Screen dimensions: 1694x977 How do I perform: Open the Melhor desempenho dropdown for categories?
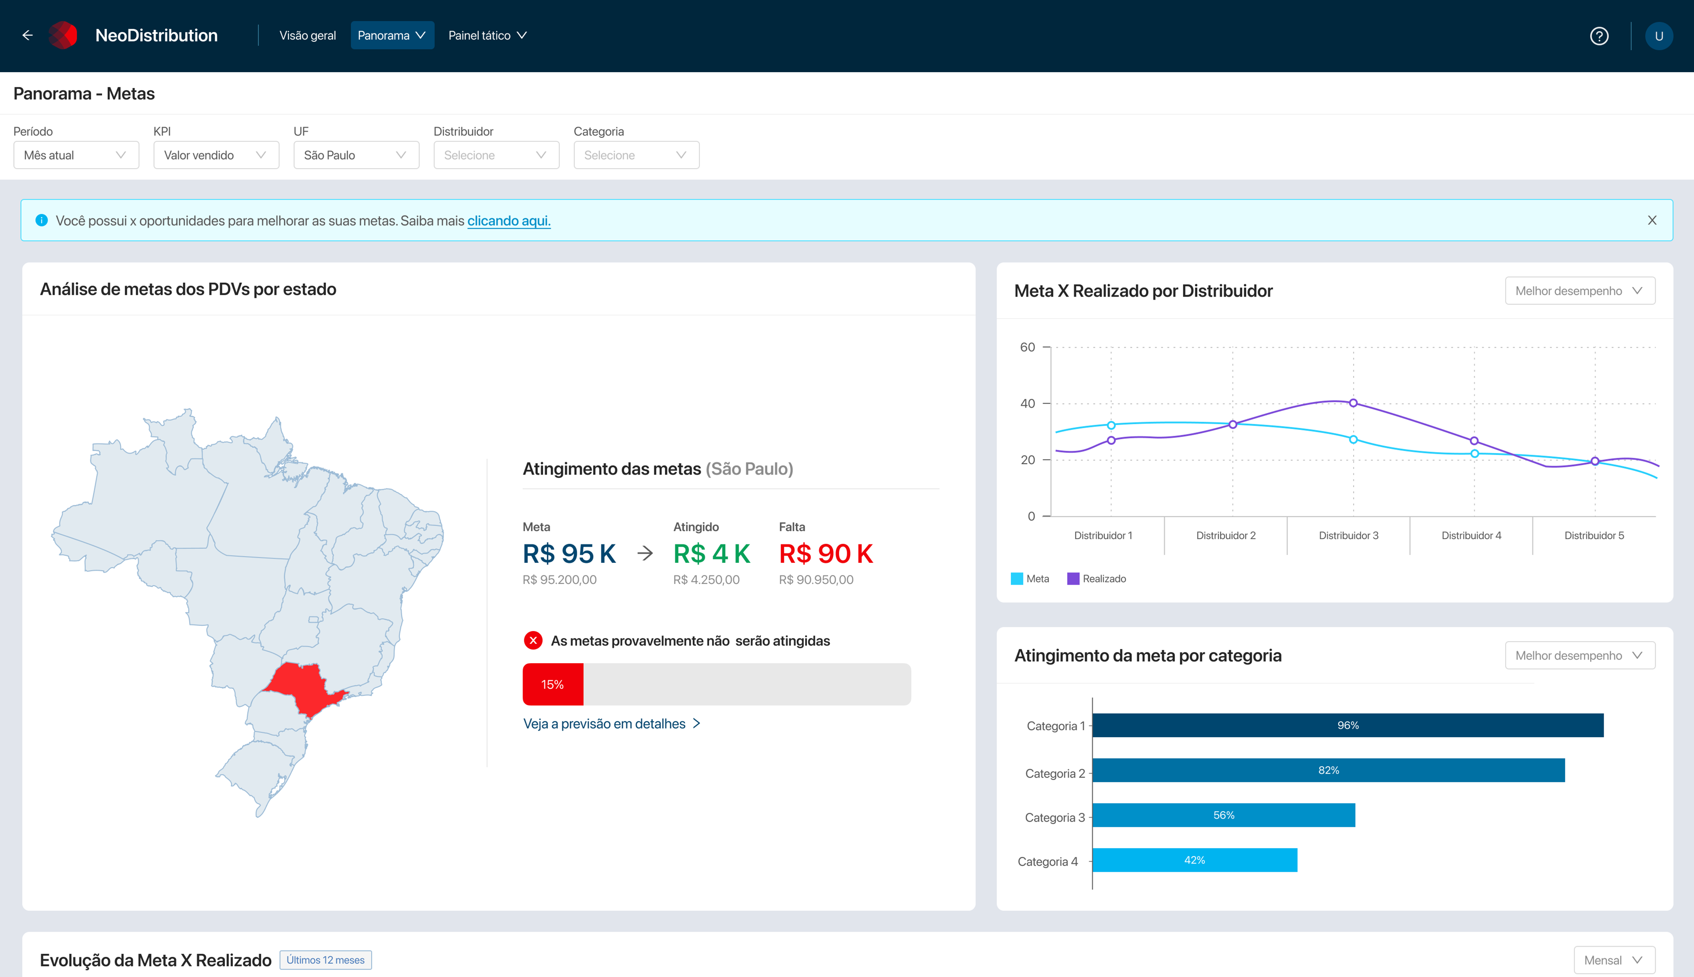[1580, 655]
